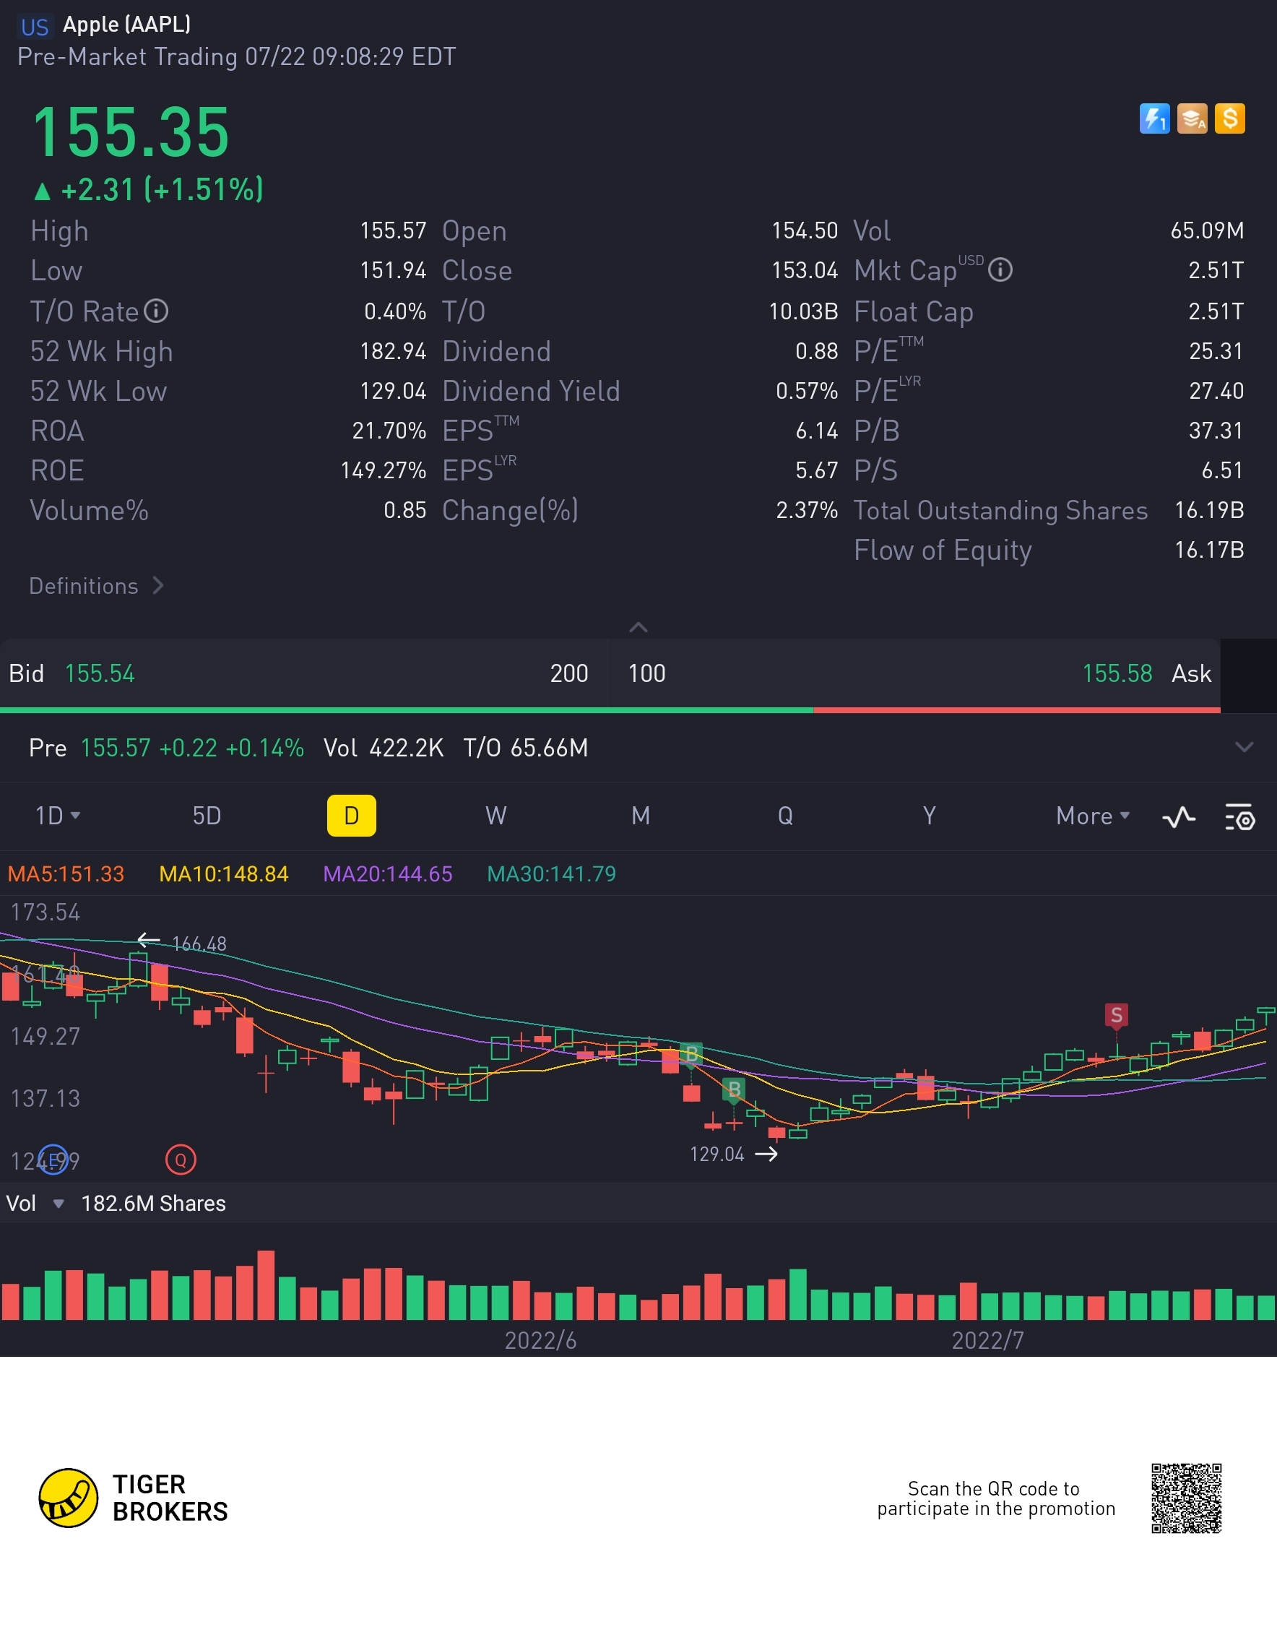Switch to the Y yearly chart tab
Image resolution: width=1277 pixels, height=1640 pixels.
[x=930, y=816]
